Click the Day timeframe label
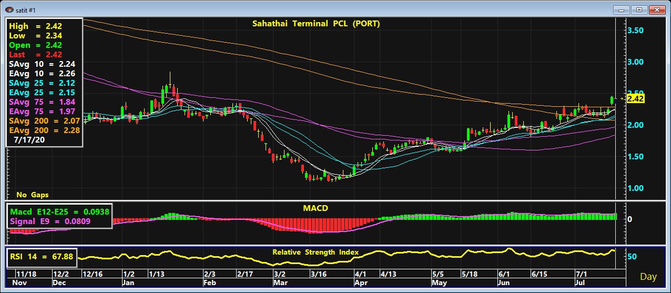Screen dimensions: 671x293 click(x=648, y=277)
